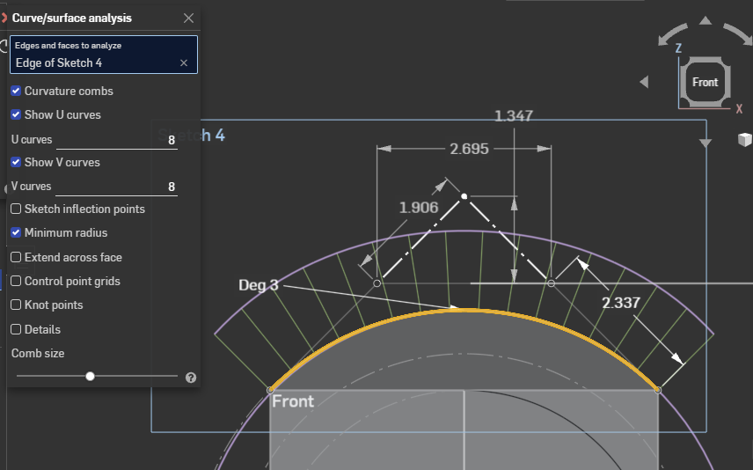The height and width of the screenshot is (470, 753).
Task: Close the Curve/surface analysis dialog
Action: coord(189,18)
